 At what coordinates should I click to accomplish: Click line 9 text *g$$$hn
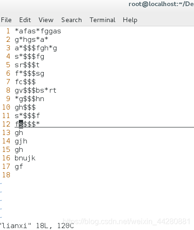[30, 99]
